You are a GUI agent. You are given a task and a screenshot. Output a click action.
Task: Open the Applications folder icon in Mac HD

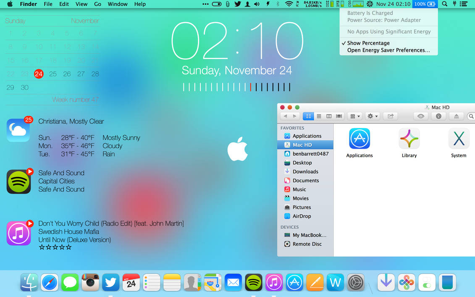[x=359, y=139]
